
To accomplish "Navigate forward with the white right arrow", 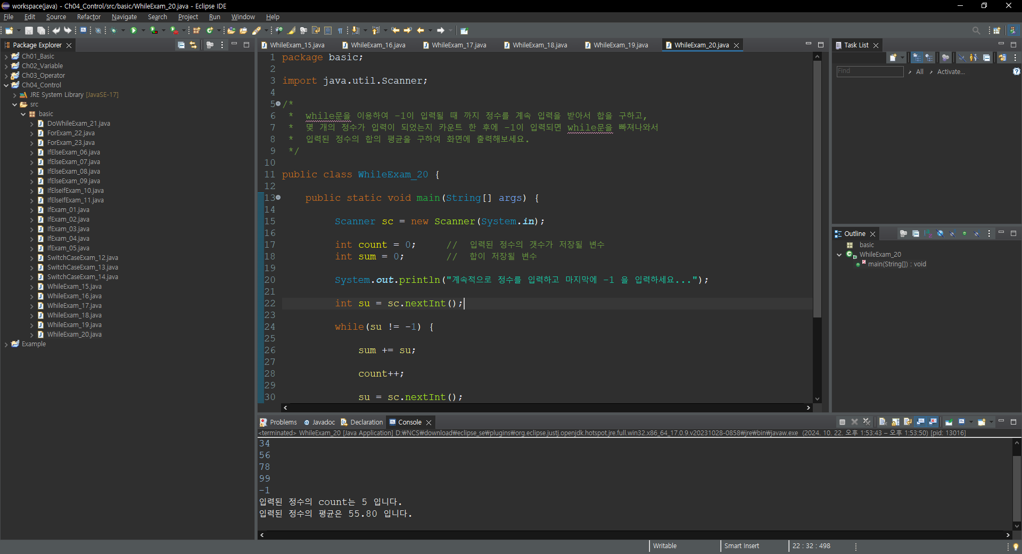I will pos(441,30).
